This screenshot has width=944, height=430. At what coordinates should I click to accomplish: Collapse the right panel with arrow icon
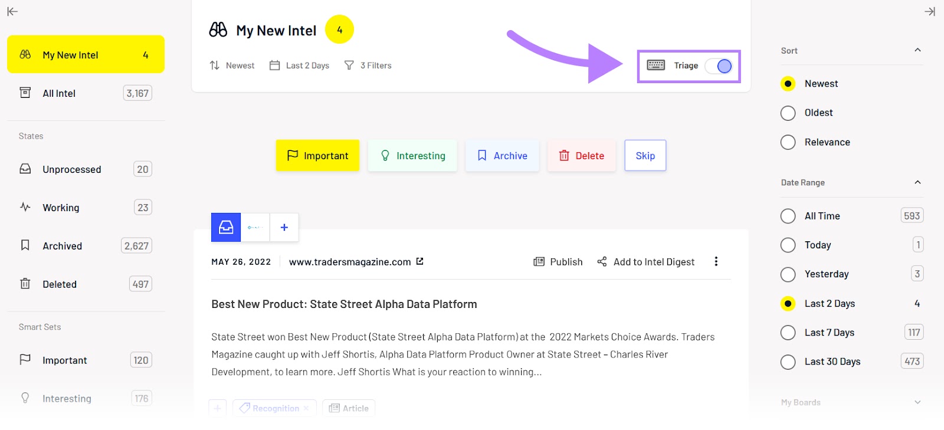pos(930,11)
